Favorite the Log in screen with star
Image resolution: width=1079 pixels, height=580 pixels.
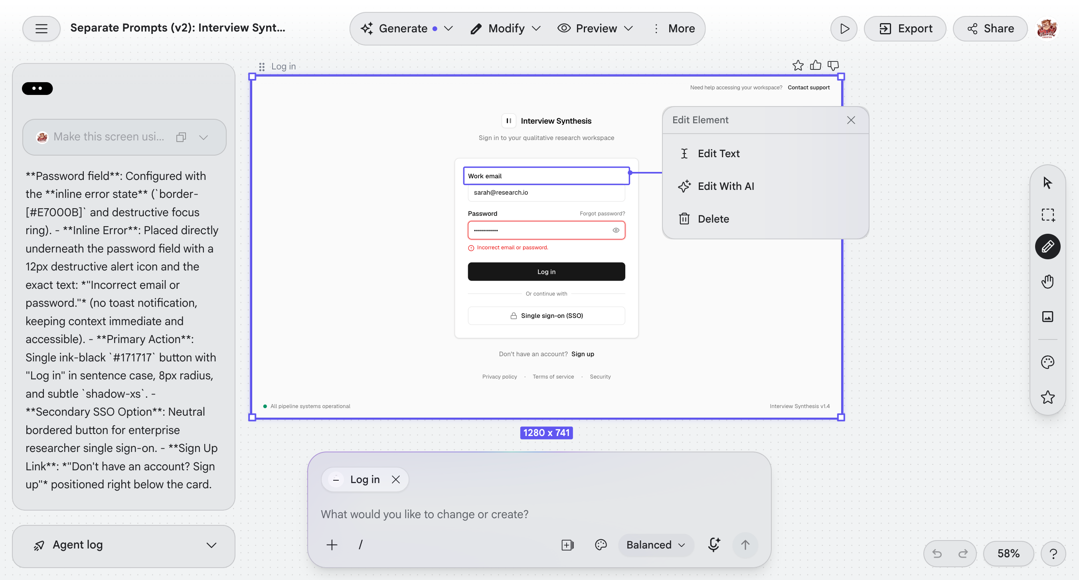(798, 66)
